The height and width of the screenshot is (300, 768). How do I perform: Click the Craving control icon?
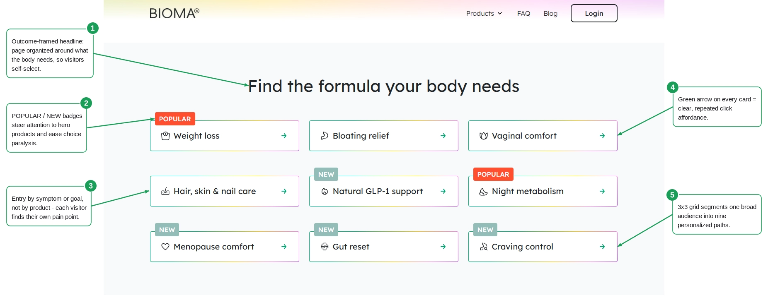click(x=484, y=247)
